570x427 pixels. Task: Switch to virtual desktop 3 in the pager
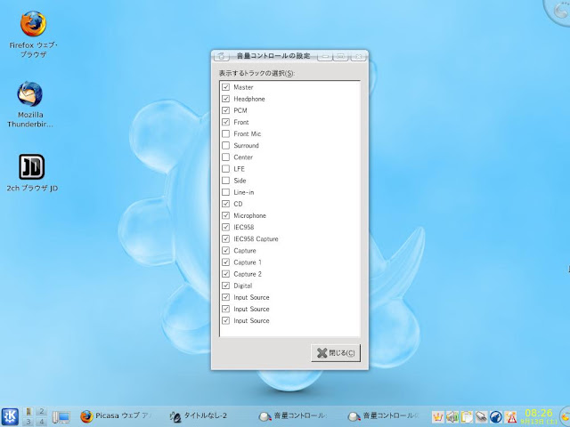coord(28,421)
